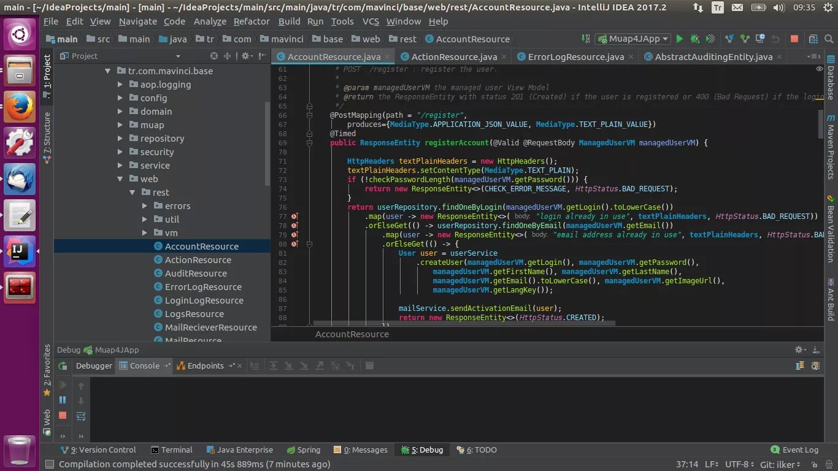
Task: Hide the Project panel with the hide icon
Action: (x=262, y=56)
